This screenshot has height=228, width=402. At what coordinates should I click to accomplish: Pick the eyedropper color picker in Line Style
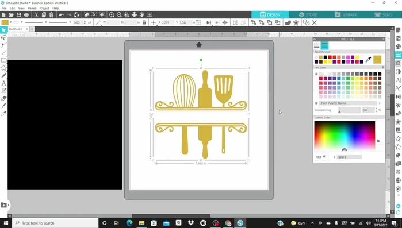369,60
